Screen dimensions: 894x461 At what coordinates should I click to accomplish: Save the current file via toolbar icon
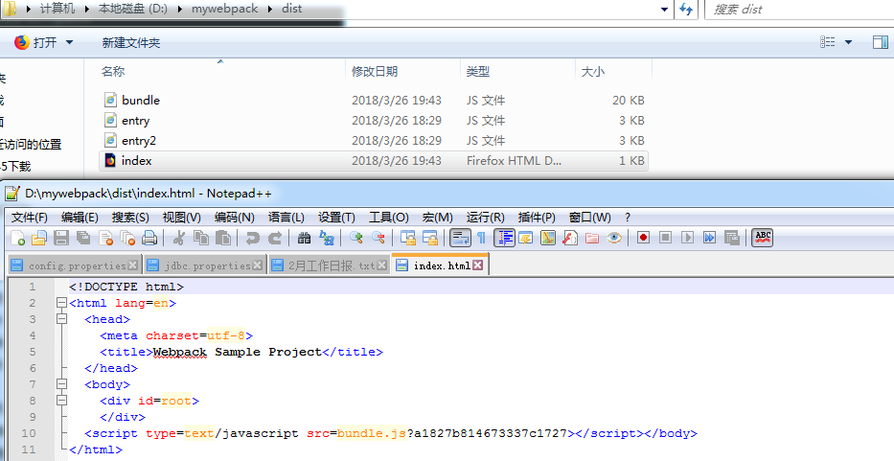[x=61, y=238]
